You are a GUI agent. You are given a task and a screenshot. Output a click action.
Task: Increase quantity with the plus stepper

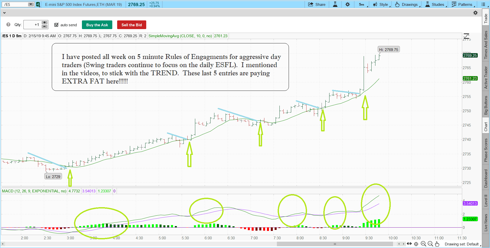pyautogui.click(x=44, y=23)
